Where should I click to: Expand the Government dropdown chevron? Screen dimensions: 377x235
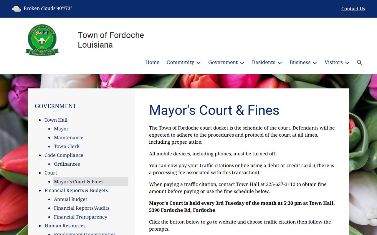coord(242,63)
